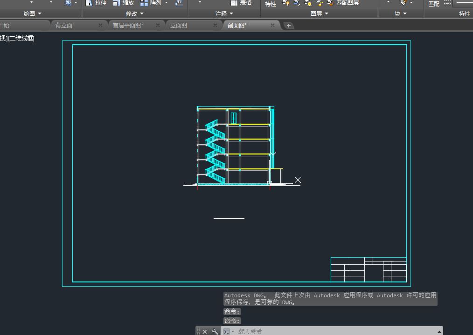This screenshot has width=473, height=335.
Task: Click the 匹配图层 (Match Layer) icon
Action: pos(330,3)
